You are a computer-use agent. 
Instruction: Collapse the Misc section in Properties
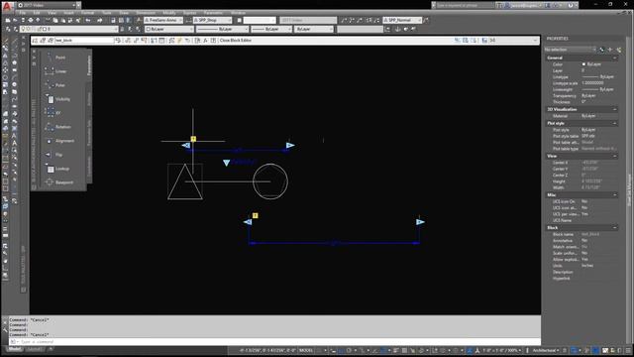pos(614,195)
